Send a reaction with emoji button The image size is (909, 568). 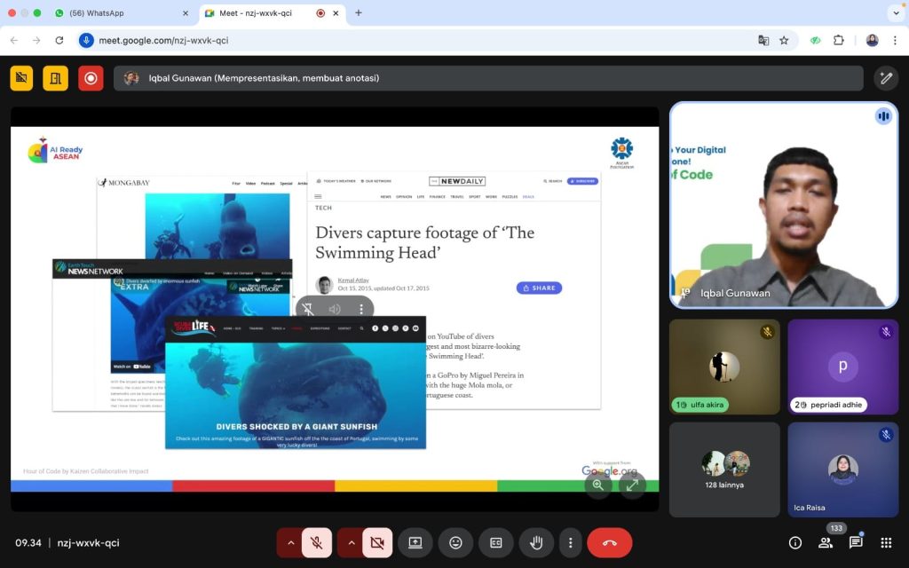click(455, 543)
